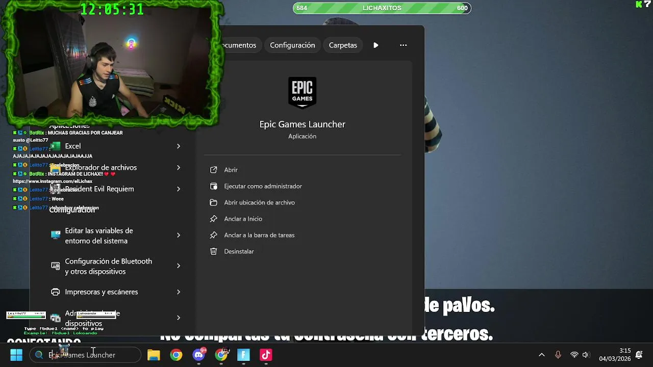Click the Epic Games Launcher title in the preview pane
The image size is (653, 367).
[x=302, y=124]
